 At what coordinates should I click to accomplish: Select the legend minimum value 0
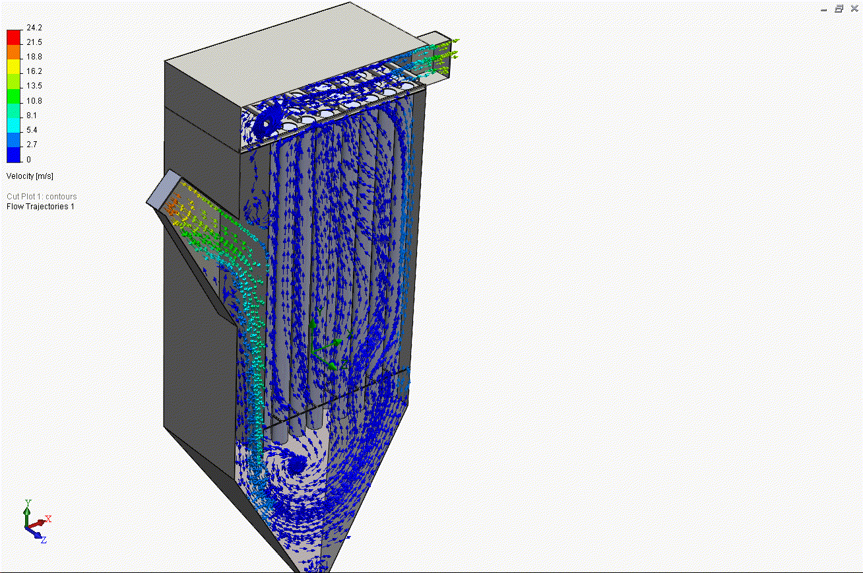click(28, 159)
